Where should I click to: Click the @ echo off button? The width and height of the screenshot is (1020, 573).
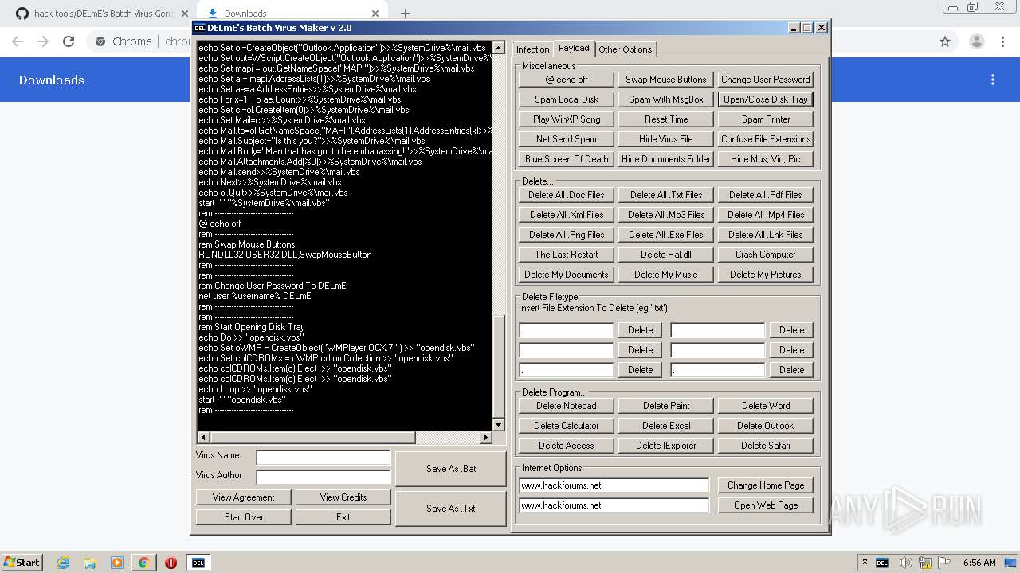[x=567, y=80]
